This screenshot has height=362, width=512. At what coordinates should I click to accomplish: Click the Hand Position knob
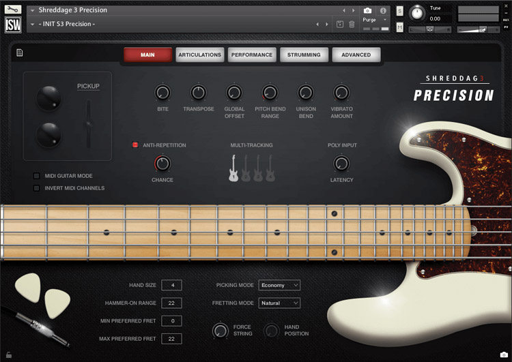click(271, 331)
